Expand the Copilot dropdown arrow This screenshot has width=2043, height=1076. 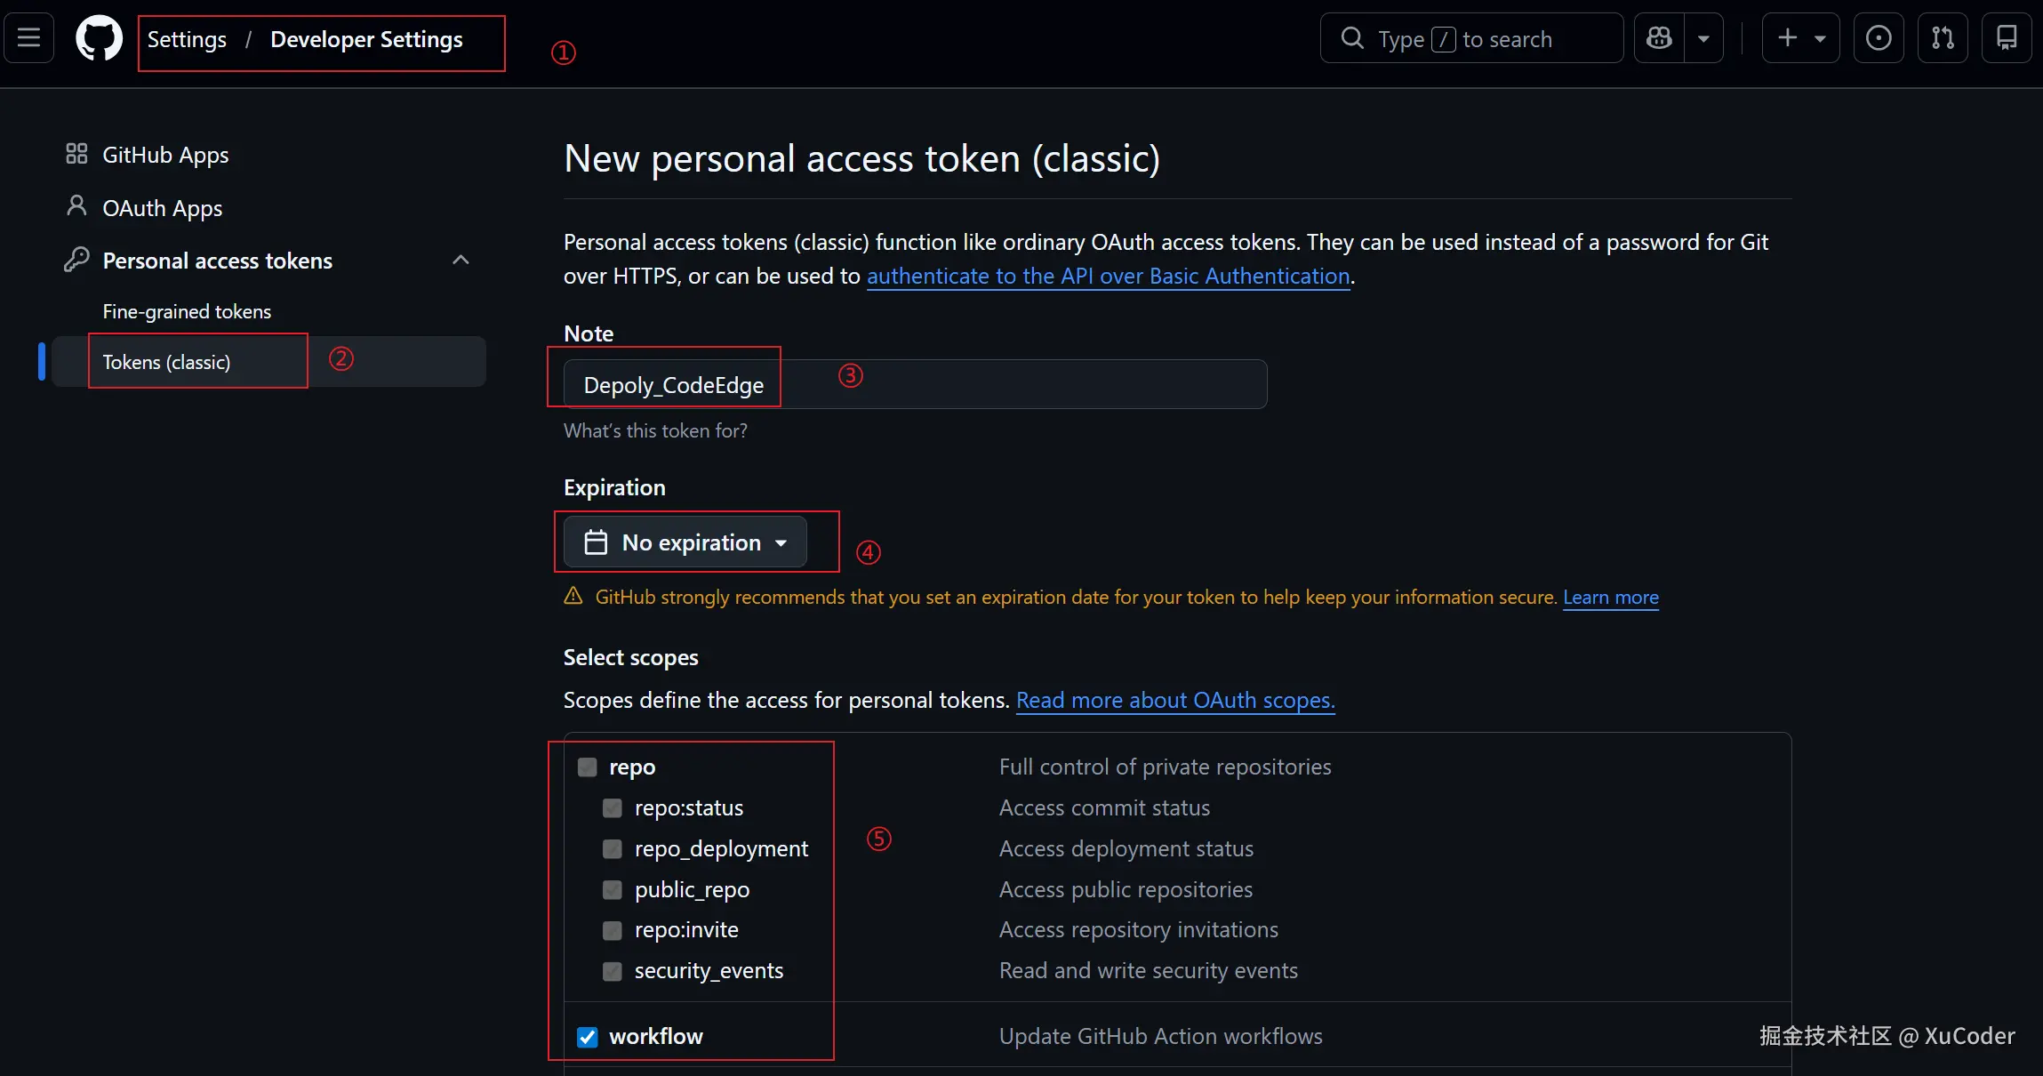pos(1703,38)
